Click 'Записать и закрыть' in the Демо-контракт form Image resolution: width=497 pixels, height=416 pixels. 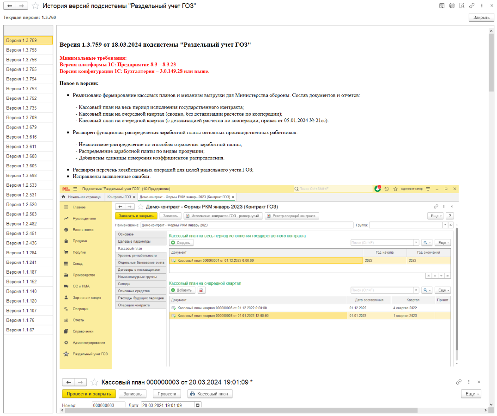[136, 216]
